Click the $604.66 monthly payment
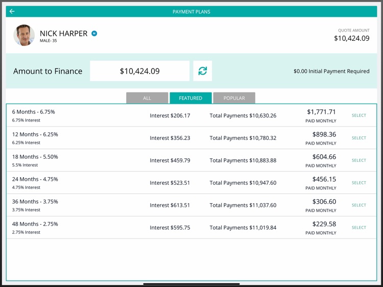The image size is (383, 287). click(324, 157)
